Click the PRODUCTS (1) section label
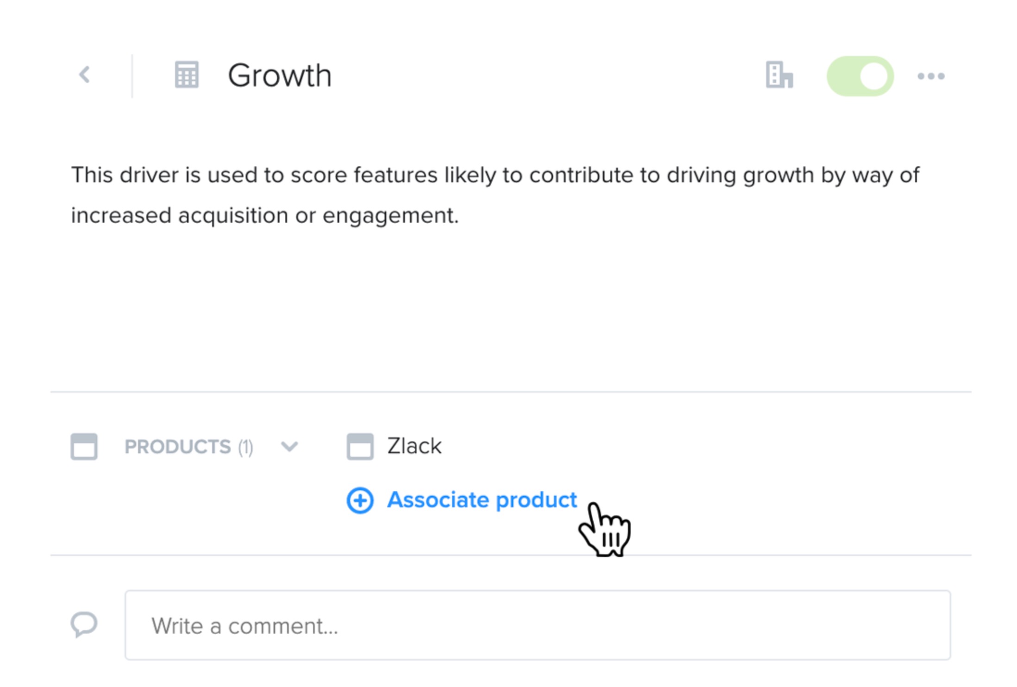This screenshot has width=1017, height=687. [189, 447]
